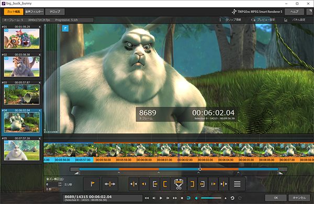
Task: Mute audio with the speaker icon
Action: [x=196, y=198]
